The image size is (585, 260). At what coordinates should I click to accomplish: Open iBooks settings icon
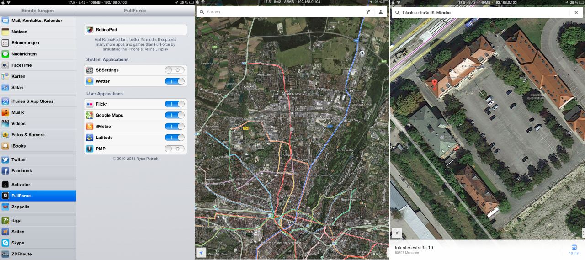5,146
